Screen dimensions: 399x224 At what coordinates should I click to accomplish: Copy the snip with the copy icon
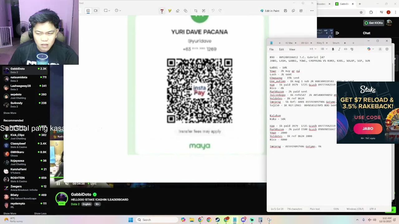[293, 11]
